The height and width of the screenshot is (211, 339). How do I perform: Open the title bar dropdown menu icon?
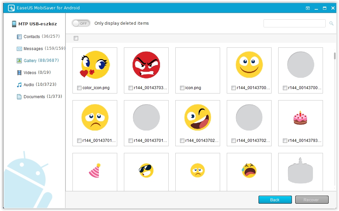[308, 8]
